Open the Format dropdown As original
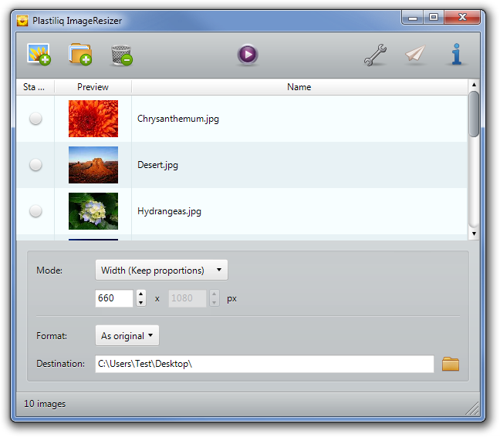This screenshot has height=437, width=500. [x=127, y=336]
